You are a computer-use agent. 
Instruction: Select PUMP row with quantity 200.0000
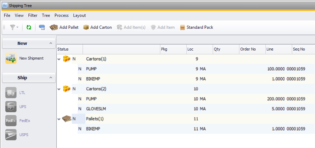tap(196, 99)
